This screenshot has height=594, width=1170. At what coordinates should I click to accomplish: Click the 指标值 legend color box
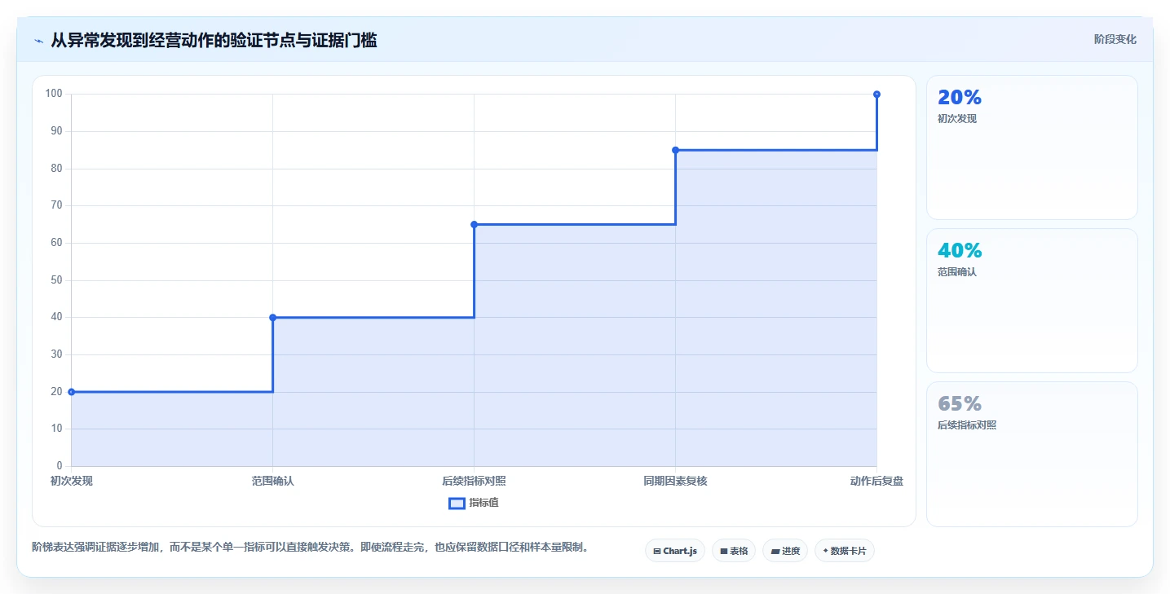point(457,503)
